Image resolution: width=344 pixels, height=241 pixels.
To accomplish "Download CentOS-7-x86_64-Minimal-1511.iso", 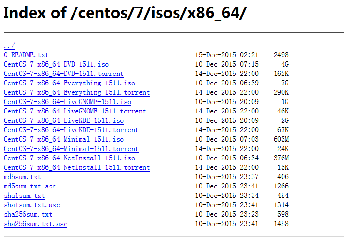I will (64, 139).
